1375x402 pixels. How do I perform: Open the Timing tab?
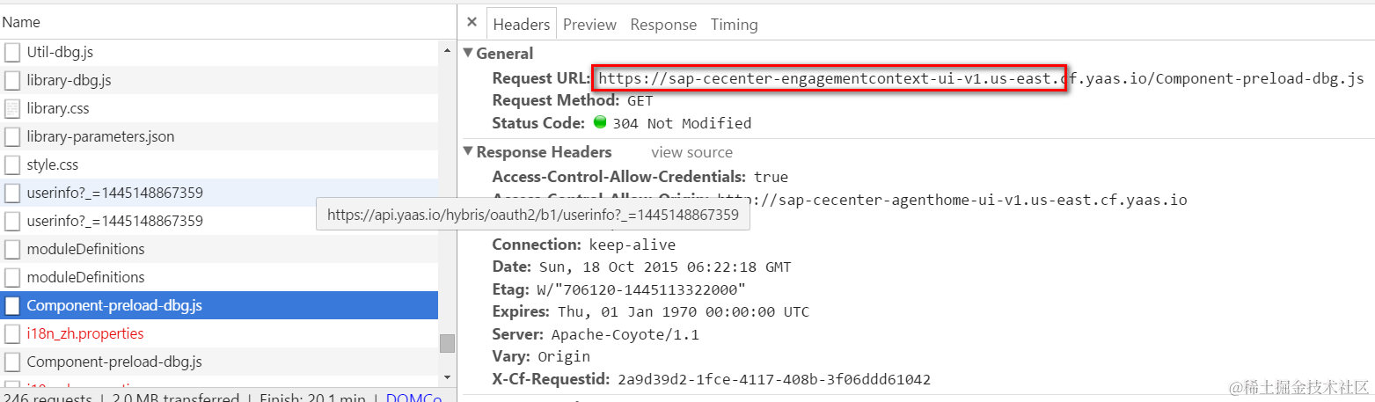click(734, 25)
